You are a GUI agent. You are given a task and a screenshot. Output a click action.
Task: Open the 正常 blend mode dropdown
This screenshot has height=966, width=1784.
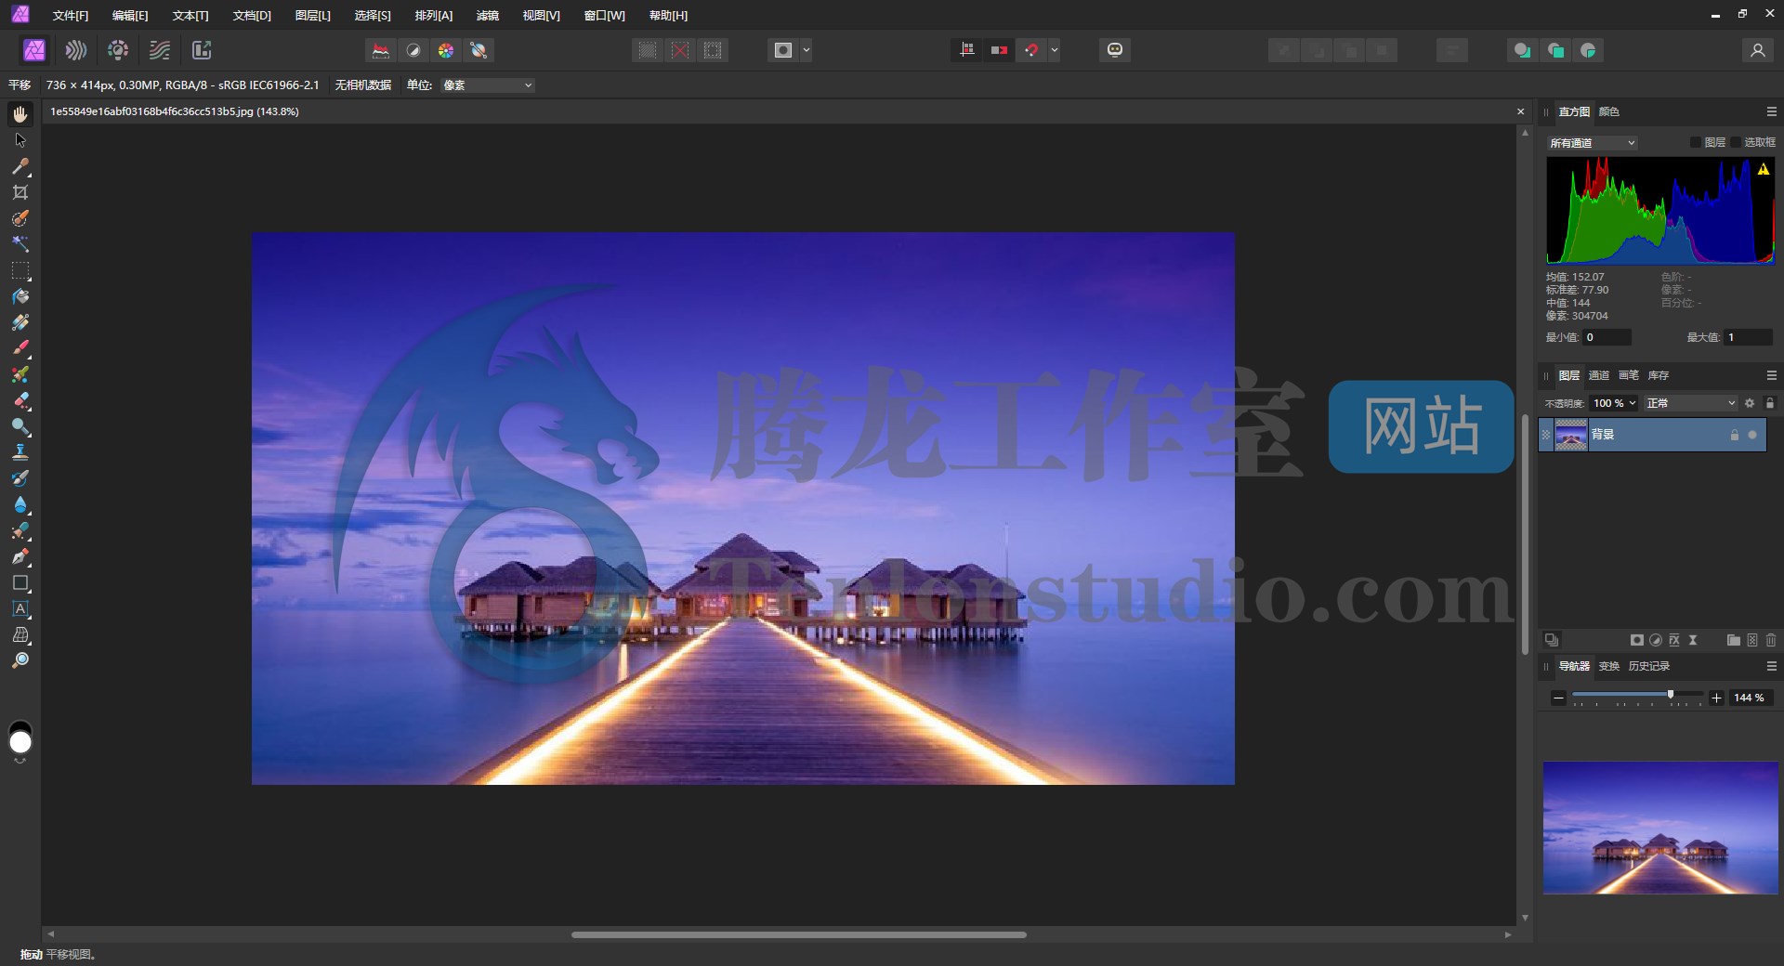[1690, 403]
